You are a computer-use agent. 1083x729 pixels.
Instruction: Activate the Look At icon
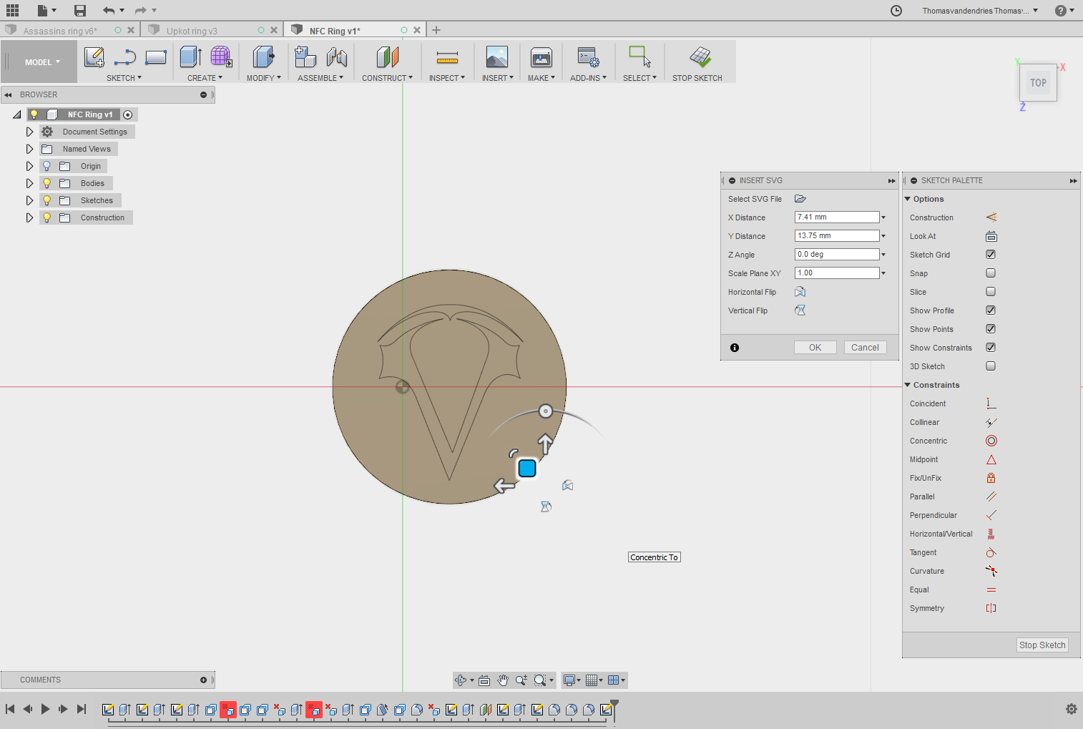tap(991, 236)
